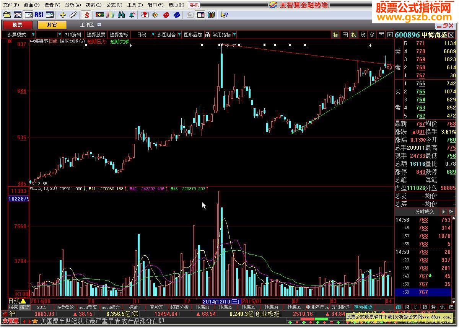Click the 大智慧 logo at bottom left

click(x=11, y=321)
